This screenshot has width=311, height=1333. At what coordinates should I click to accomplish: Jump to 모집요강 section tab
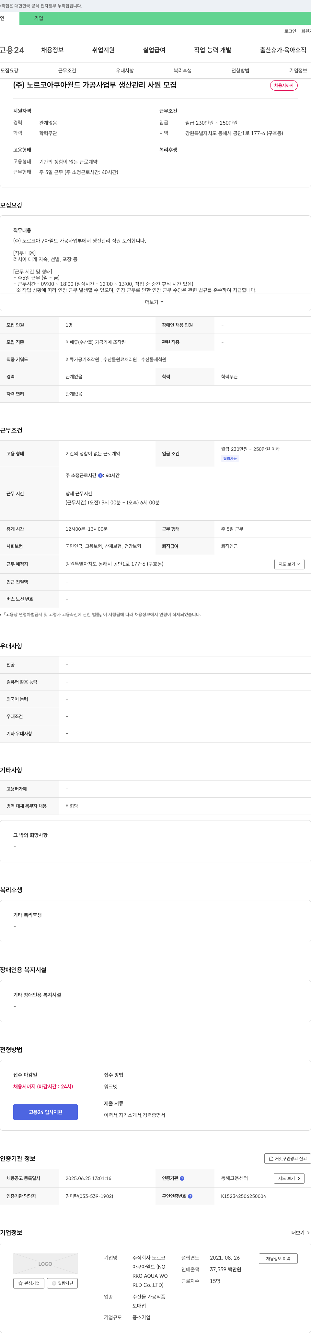coord(9,70)
